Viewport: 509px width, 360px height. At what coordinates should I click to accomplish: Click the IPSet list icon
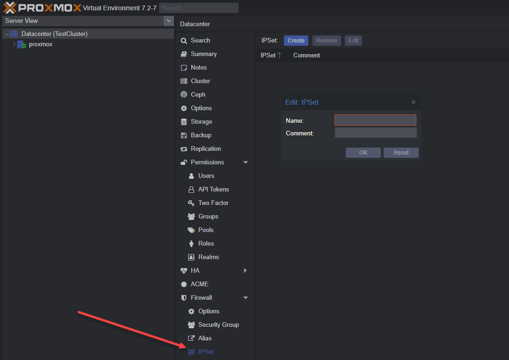coord(191,352)
